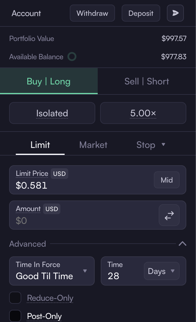
Task: Click the send transfer arrow icon
Action: click(x=175, y=13)
